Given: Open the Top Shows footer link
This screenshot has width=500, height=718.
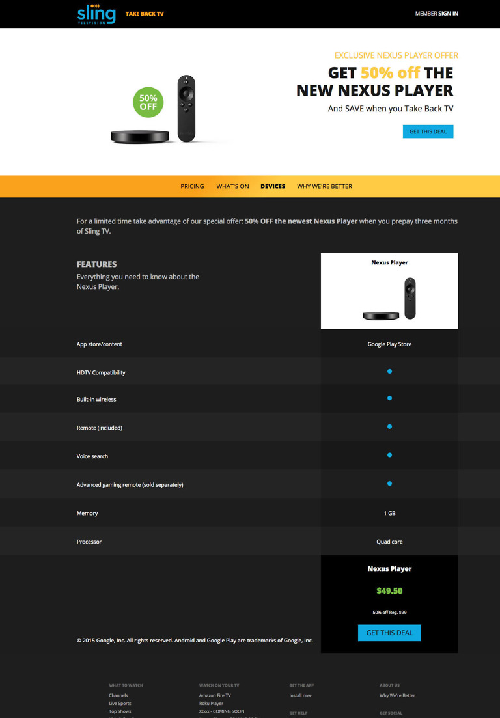Looking at the screenshot, I should pyautogui.click(x=120, y=711).
